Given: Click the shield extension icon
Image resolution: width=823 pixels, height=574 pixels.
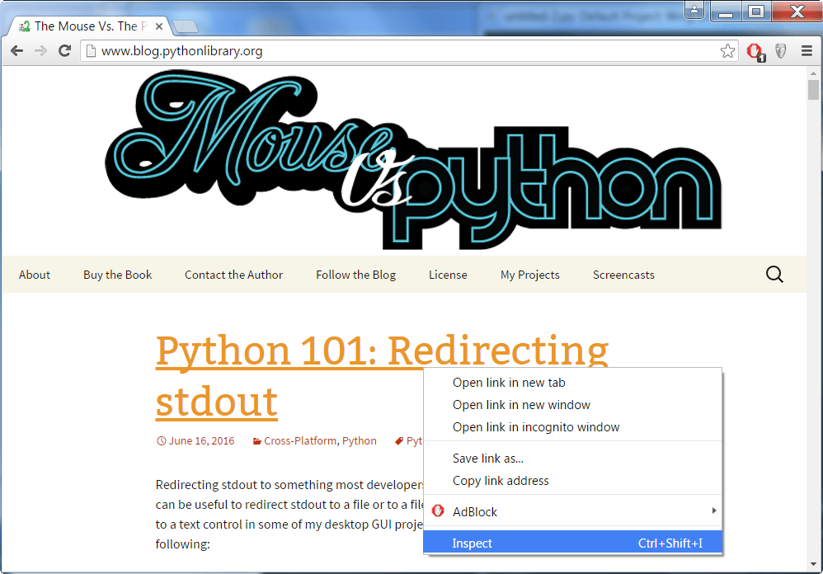Looking at the screenshot, I should (x=780, y=50).
